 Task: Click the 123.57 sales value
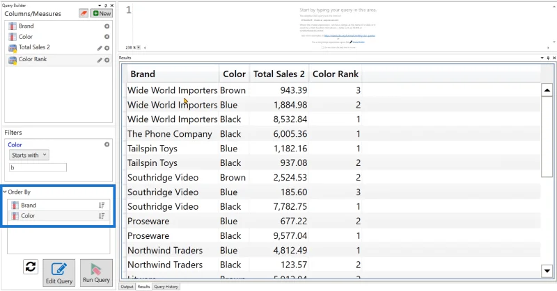point(293,265)
